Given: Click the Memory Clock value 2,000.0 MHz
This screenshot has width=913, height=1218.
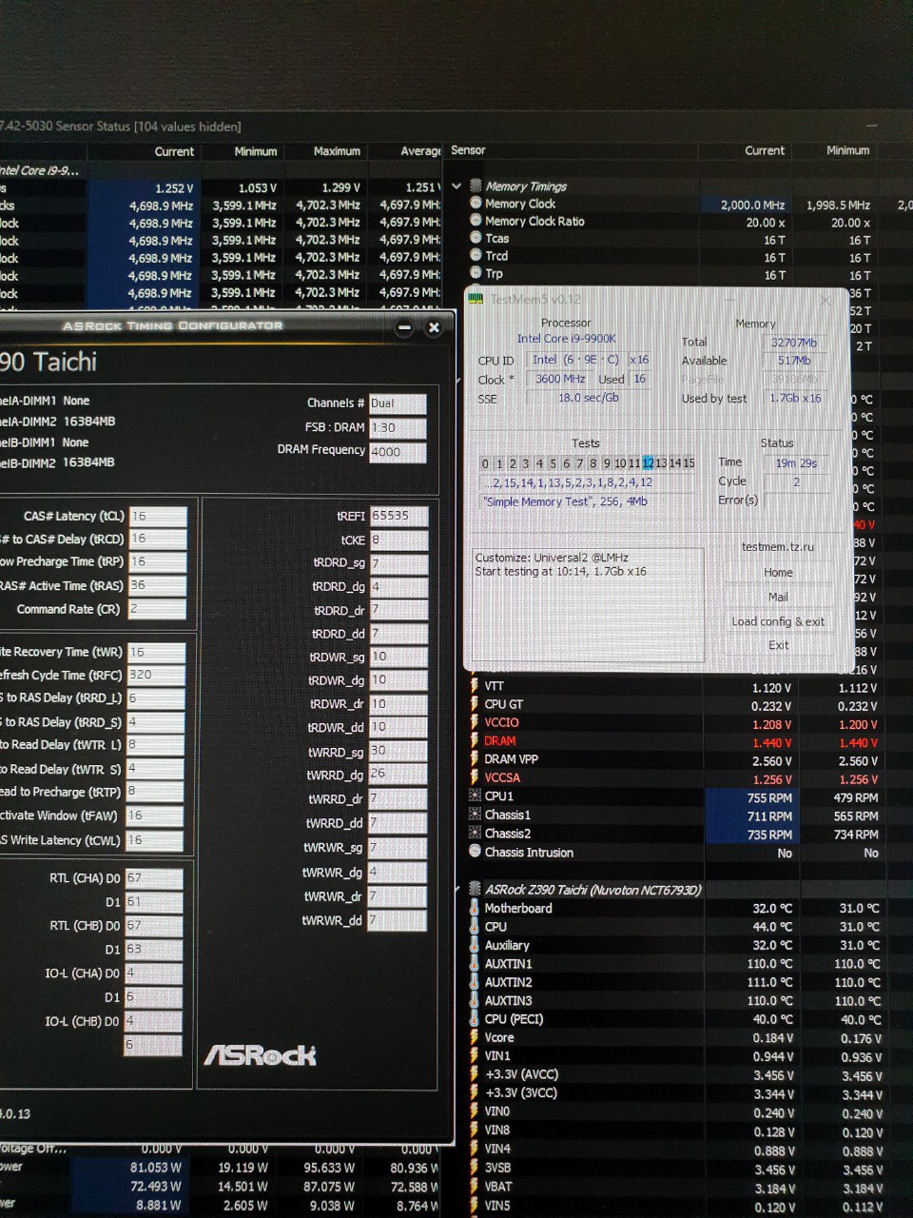Looking at the screenshot, I should tap(753, 205).
